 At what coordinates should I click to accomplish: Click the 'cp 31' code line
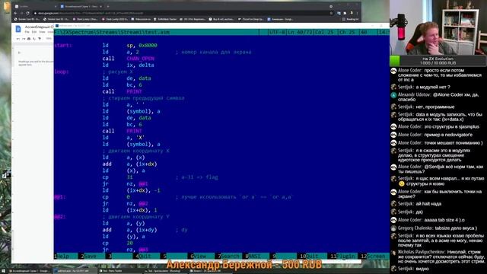117,177
